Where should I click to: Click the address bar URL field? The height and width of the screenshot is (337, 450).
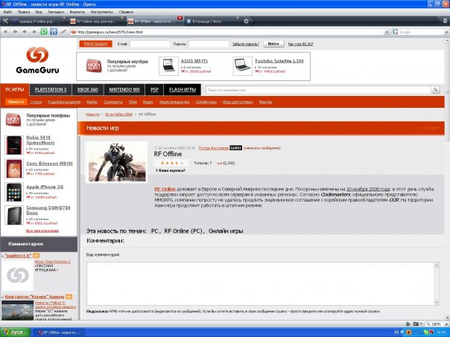tap(228, 32)
